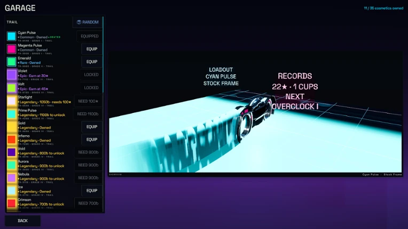Screen dimensions: 408x229
Task: Click the Need 1100b Prime Pulse button
Action: tap(88, 114)
